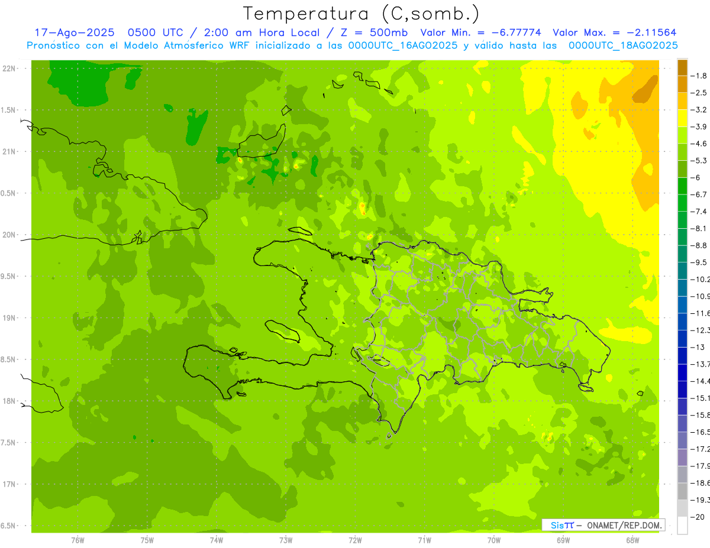Click the '68W' longitude label
Screen dimensions: 710x548
(632, 540)
